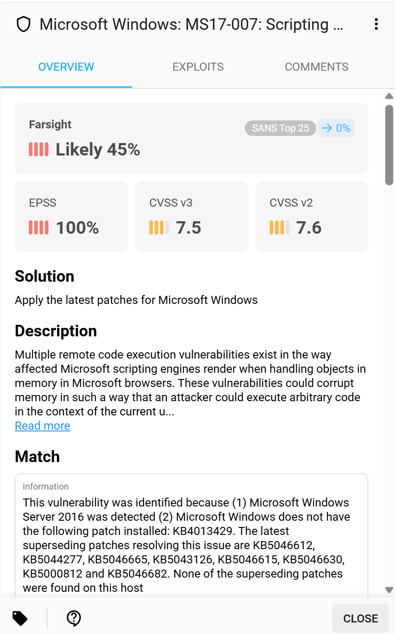Open the help question mark icon

[74, 618]
